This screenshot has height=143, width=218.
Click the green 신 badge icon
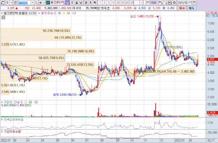coord(48,3)
